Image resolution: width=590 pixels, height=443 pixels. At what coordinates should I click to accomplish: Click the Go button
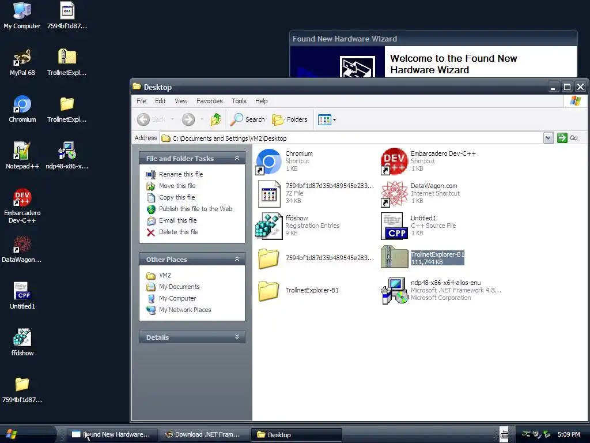click(x=568, y=138)
